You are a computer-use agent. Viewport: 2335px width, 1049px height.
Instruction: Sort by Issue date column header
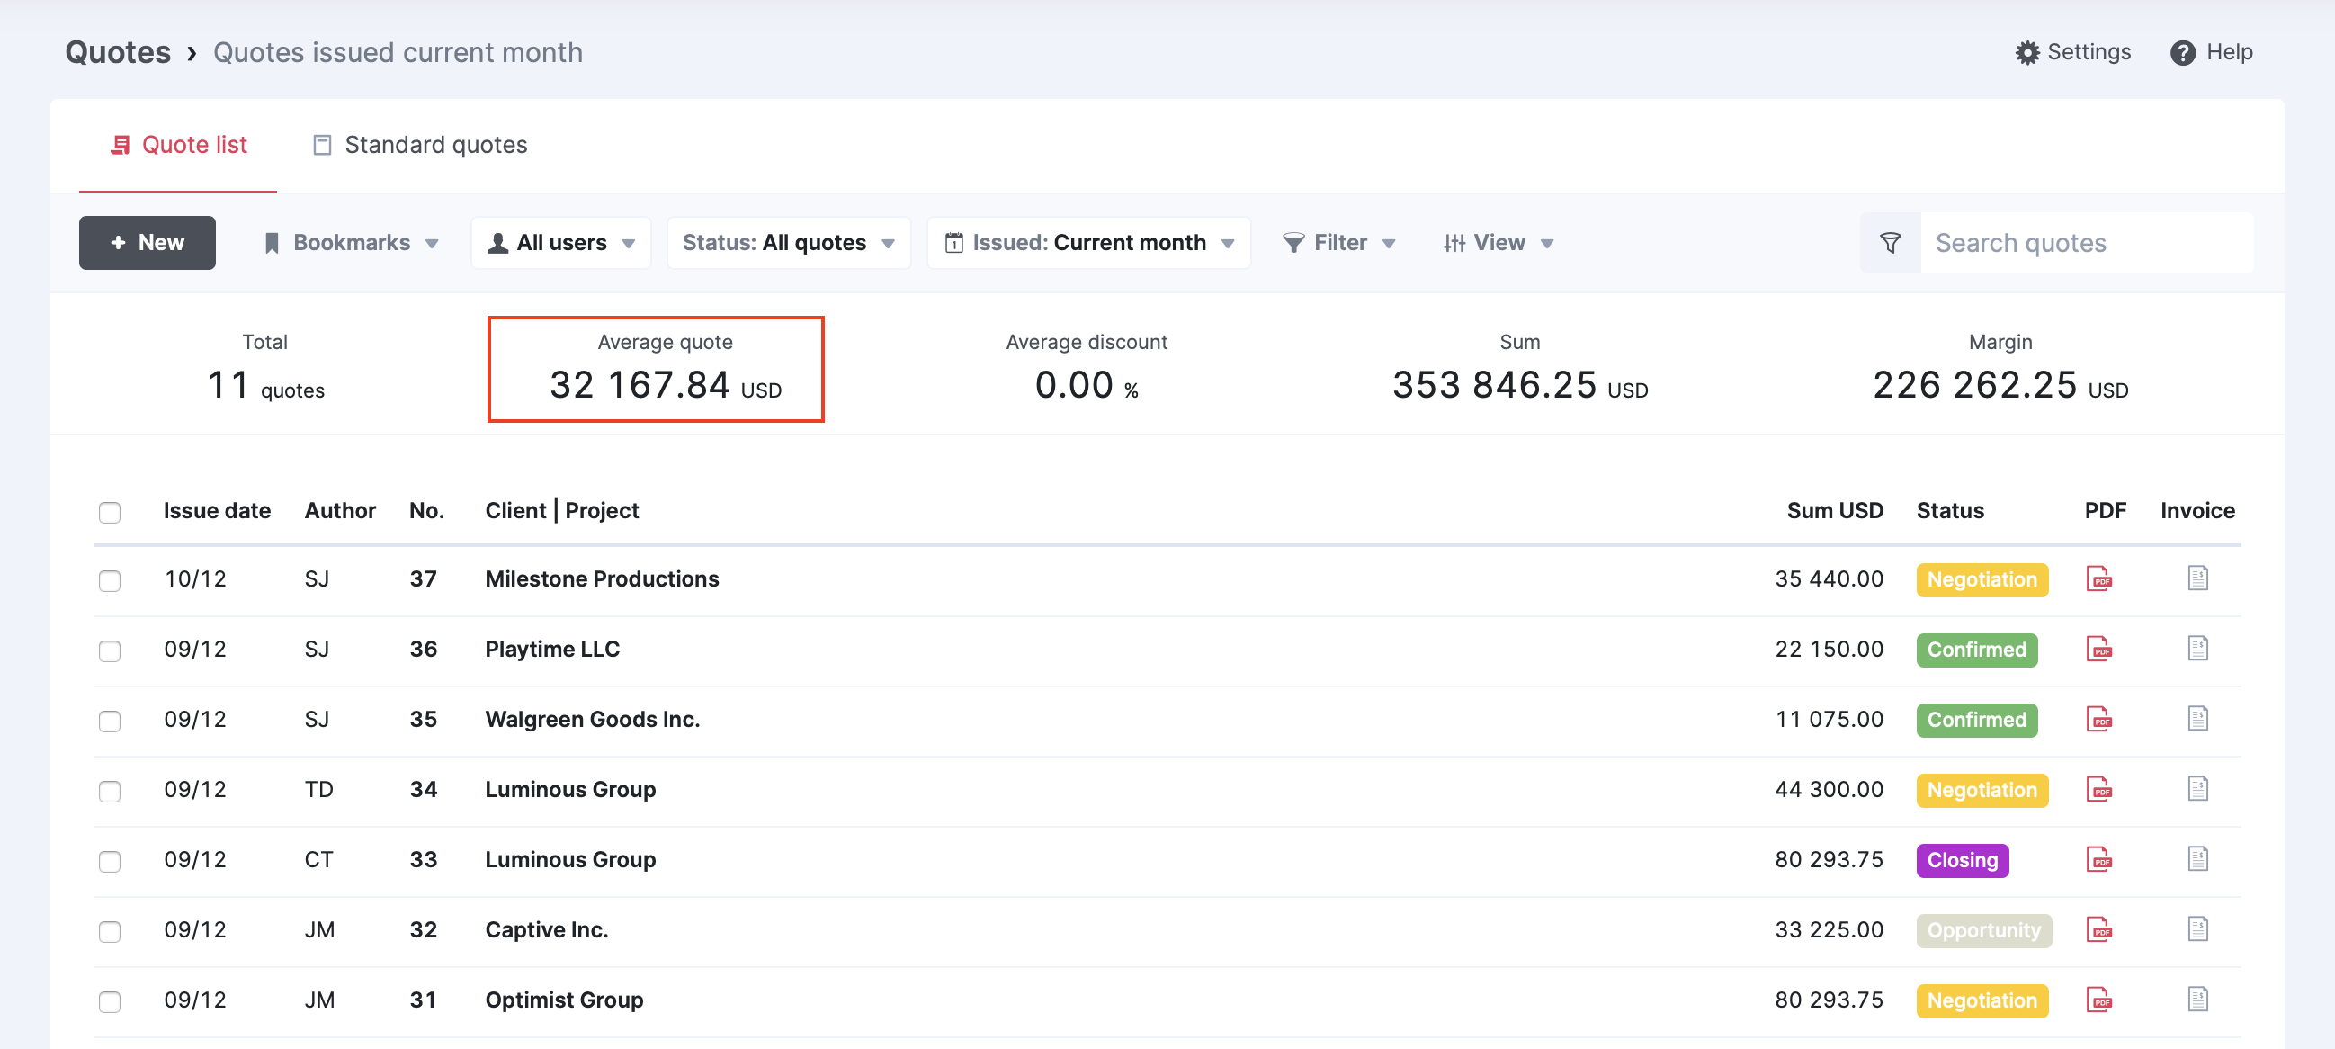pos(217,510)
